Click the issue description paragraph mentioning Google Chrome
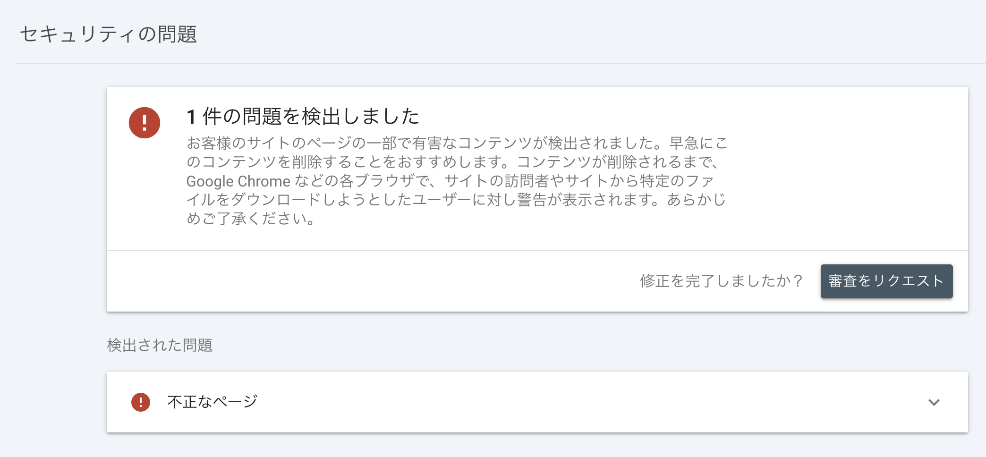Image resolution: width=986 pixels, height=457 pixels. pos(457,181)
